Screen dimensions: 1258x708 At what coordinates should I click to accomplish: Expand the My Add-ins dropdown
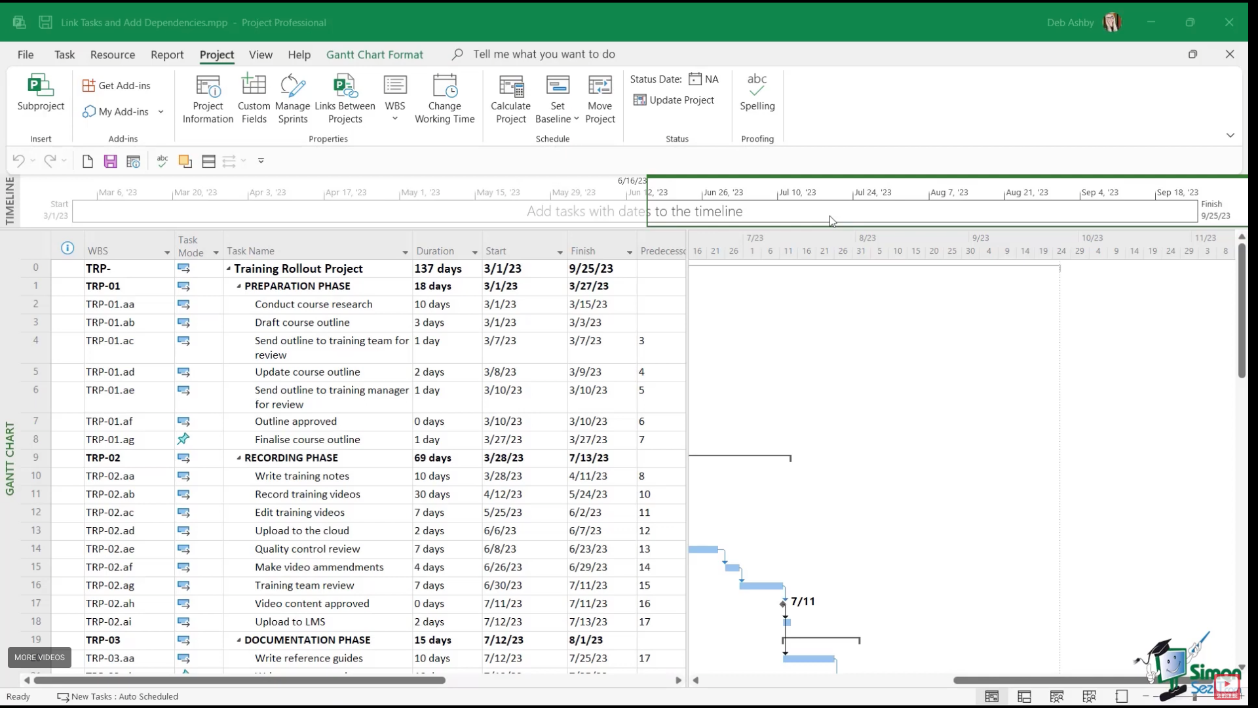pyautogui.click(x=161, y=112)
